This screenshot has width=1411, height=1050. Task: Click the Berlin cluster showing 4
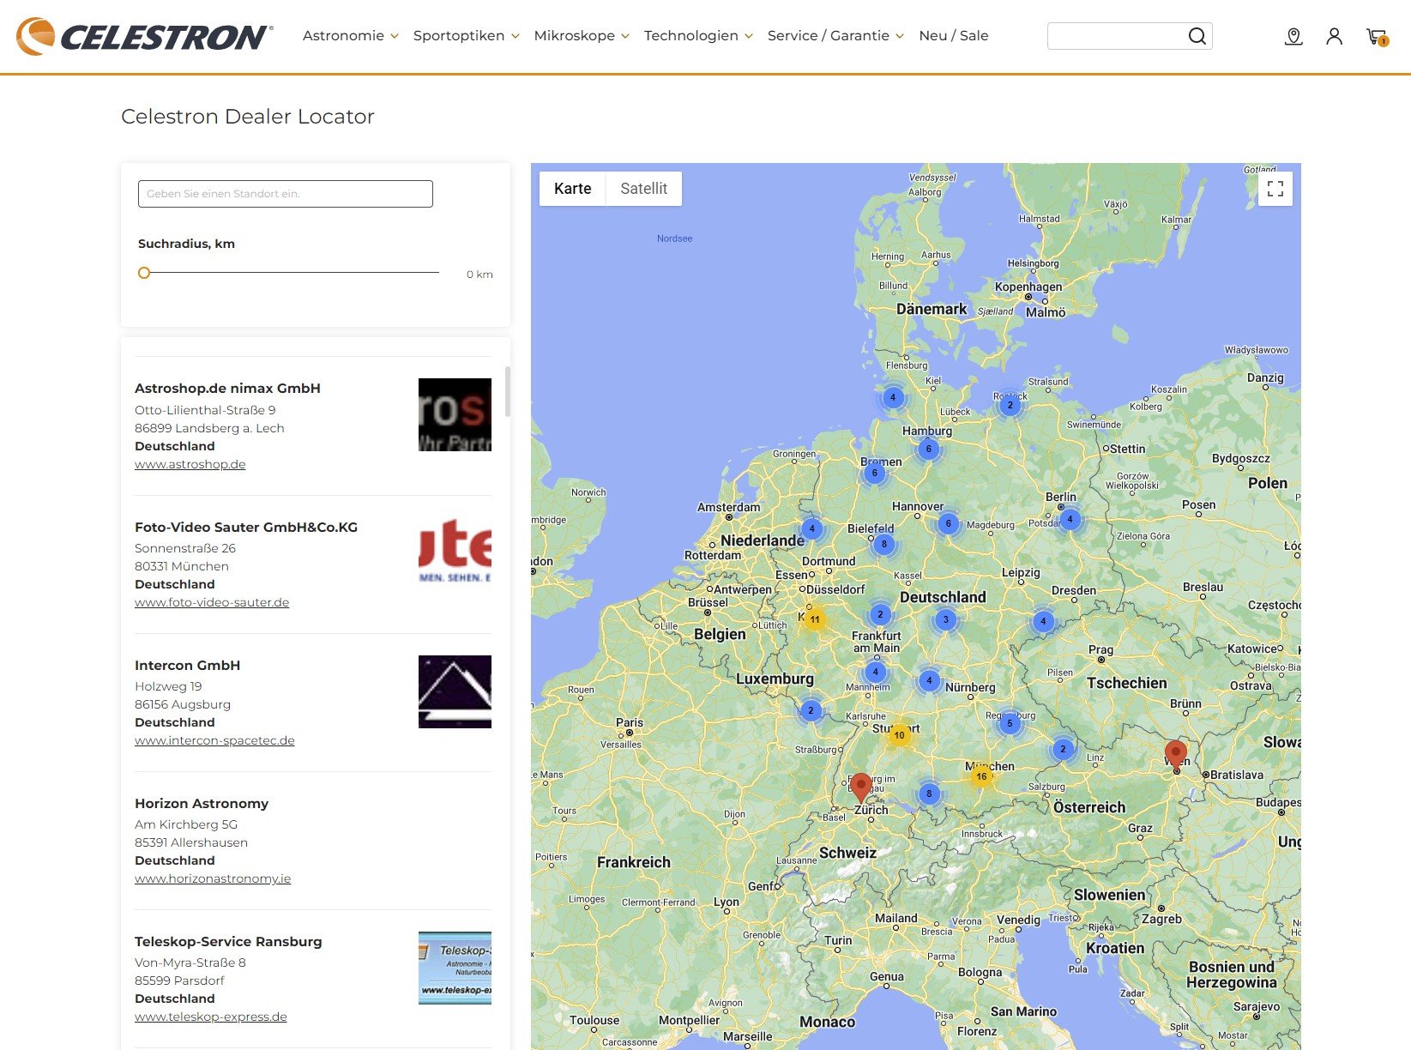[1070, 519]
